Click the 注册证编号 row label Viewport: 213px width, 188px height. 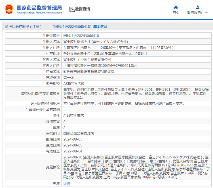[x=51, y=36]
